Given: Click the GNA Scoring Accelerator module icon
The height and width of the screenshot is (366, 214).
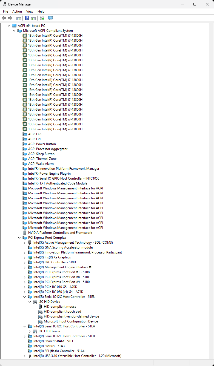Looking at the screenshot, I should (30, 247).
